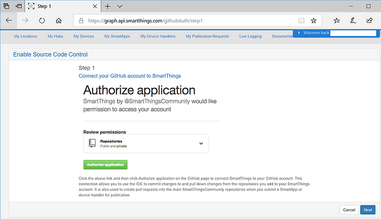Click the Enable Source Code Control heading
The height and width of the screenshot is (219, 381).
50,54
